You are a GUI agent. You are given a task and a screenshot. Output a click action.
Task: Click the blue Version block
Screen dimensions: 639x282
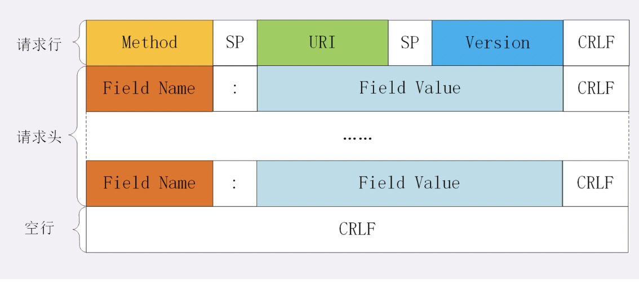498,43
